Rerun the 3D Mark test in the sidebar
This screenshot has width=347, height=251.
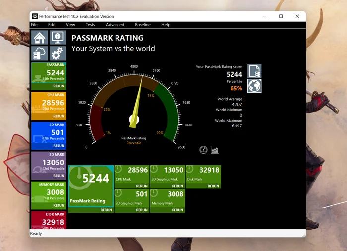58,176
